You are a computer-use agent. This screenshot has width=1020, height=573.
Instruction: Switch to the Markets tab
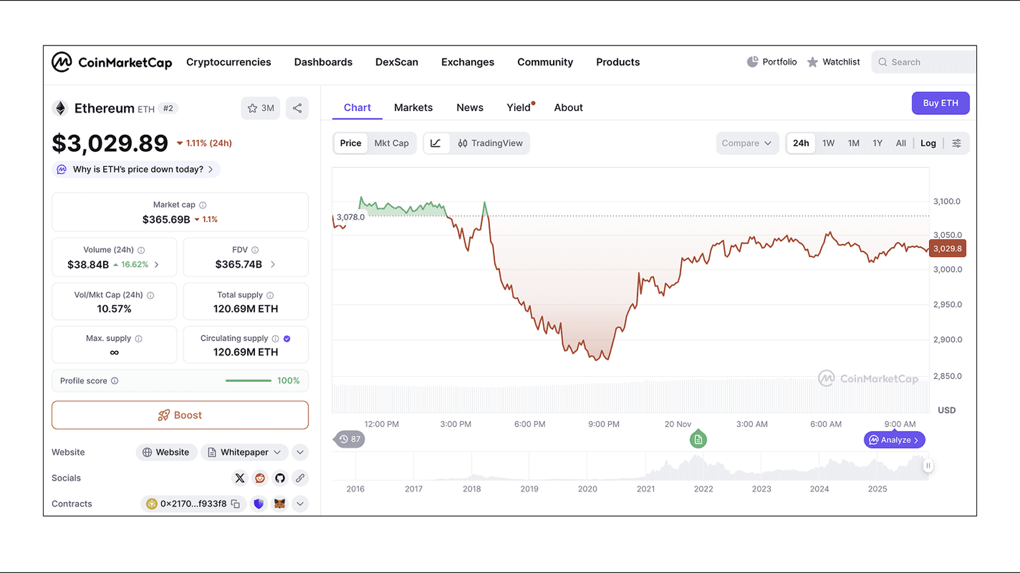[413, 107]
